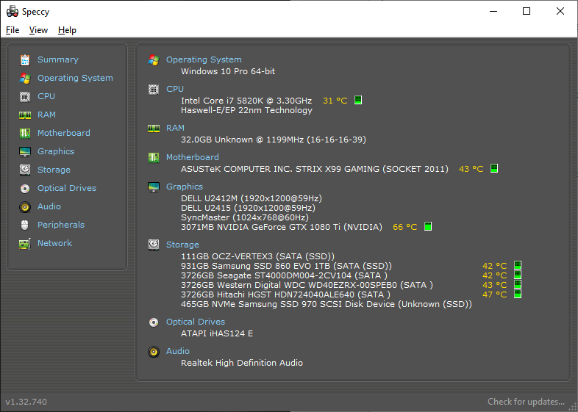Click the text Windows 10 Pro 64-bit
The width and height of the screenshot is (578, 412).
(228, 71)
